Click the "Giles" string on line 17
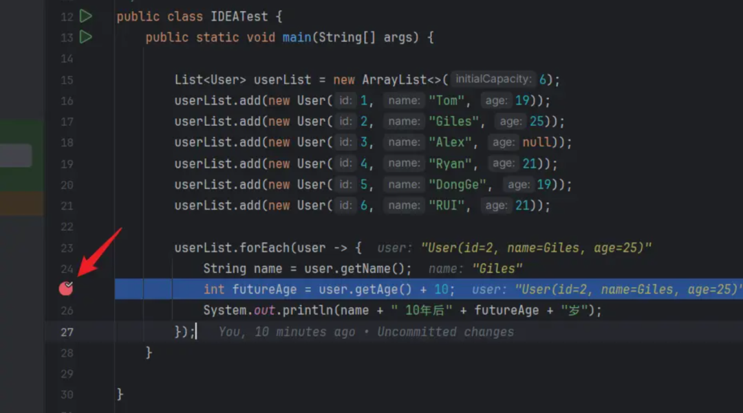Screen dimensions: 743x413 coord(453,122)
